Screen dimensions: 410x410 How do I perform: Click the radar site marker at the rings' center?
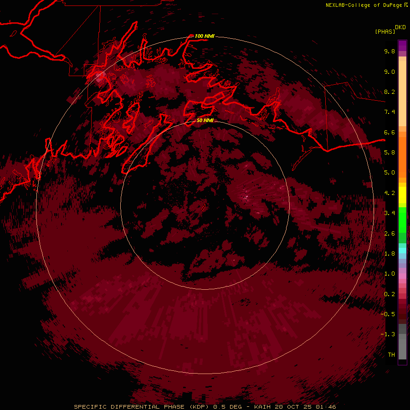click(204, 207)
